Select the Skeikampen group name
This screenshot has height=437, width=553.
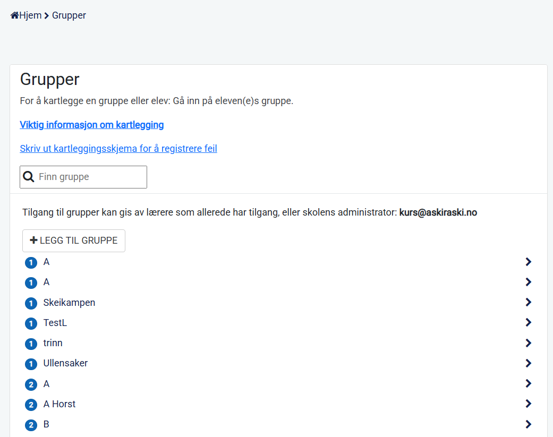pos(69,303)
